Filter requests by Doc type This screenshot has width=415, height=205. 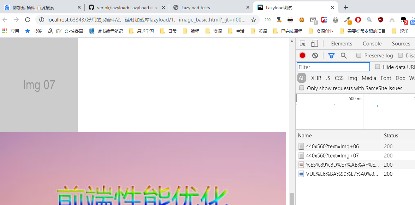point(400,78)
